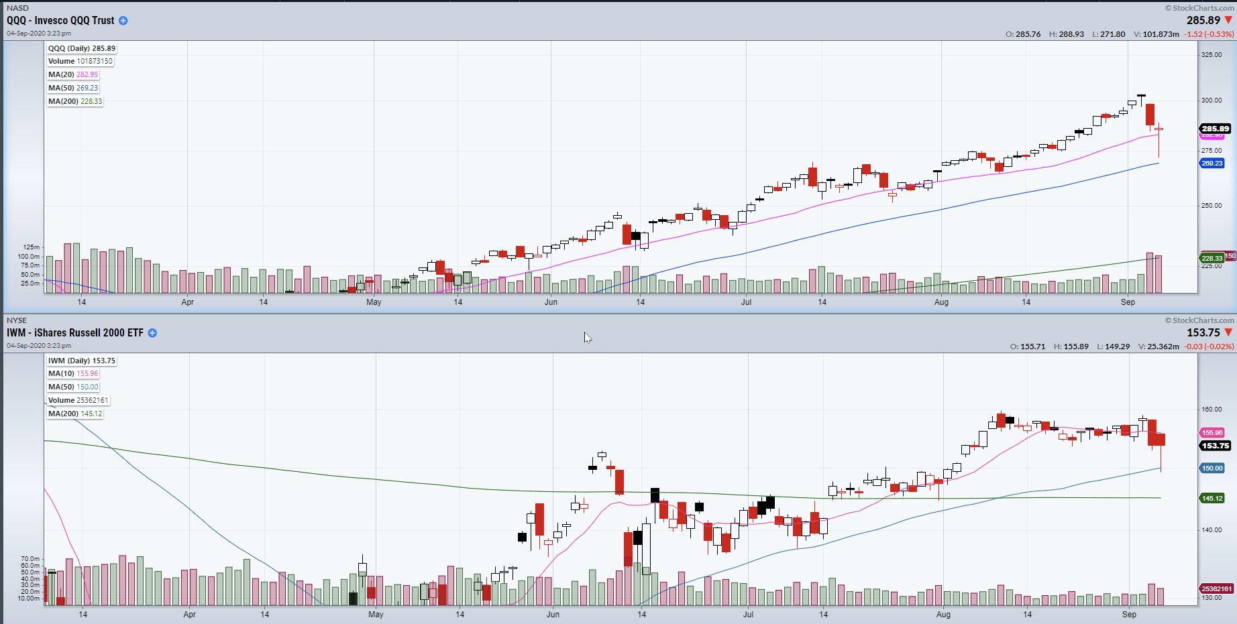Click the 25362161 volume tag on IWM axis
This screenshot has height=624, width=1237.
1216,589
